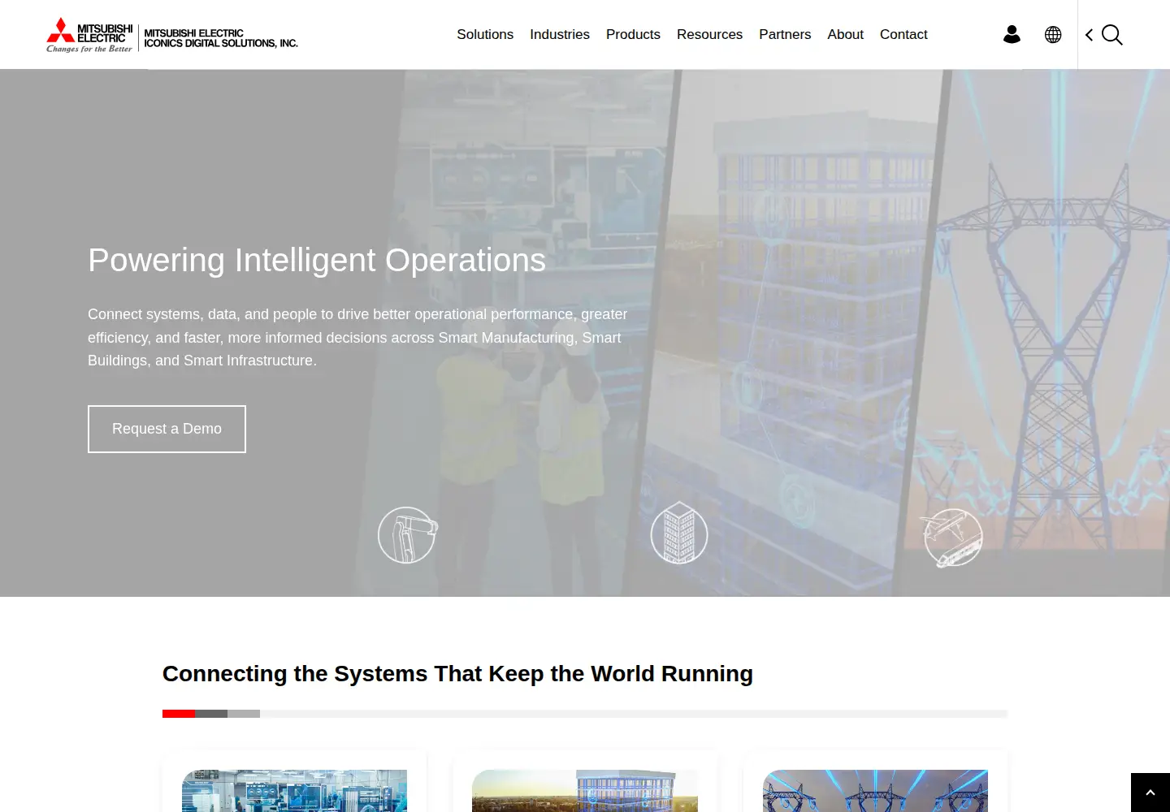Viewport: 1170px width, 812px height.
Task: Open the power pylons card image
Action: 875,791
